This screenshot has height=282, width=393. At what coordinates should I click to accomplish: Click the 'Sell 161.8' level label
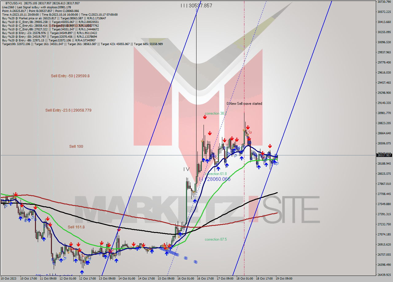click(76, 227)
